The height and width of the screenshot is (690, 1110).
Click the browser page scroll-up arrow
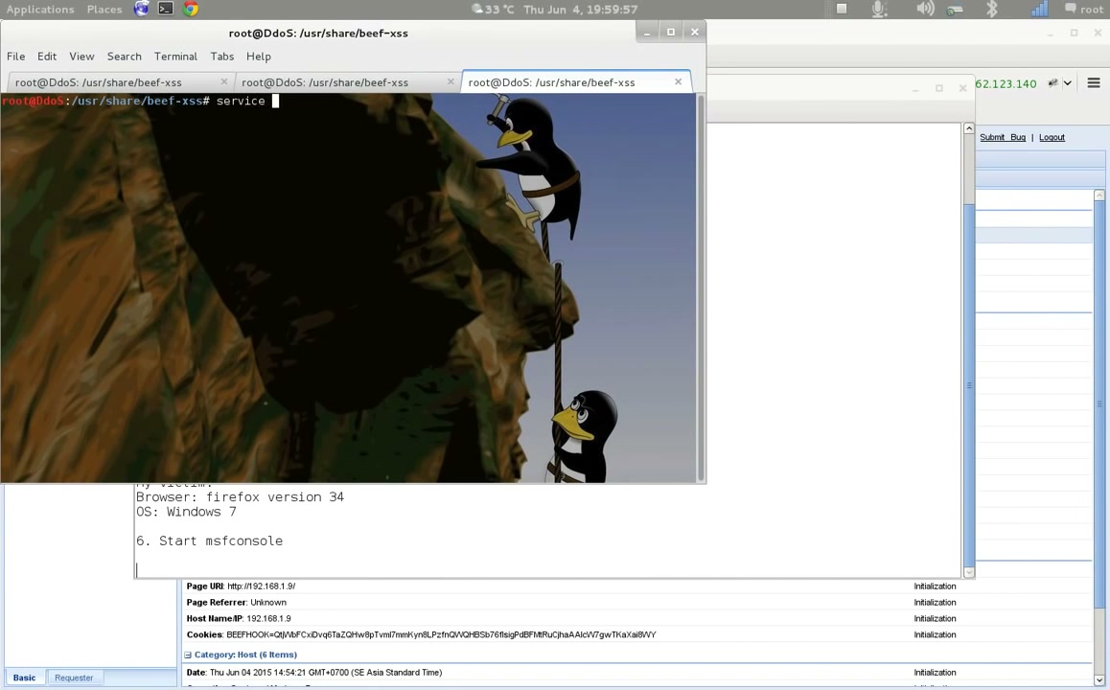point(1099,195)
